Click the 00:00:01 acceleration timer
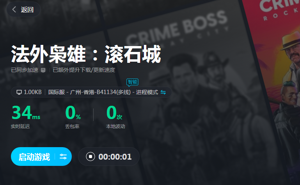 point(115,157)
